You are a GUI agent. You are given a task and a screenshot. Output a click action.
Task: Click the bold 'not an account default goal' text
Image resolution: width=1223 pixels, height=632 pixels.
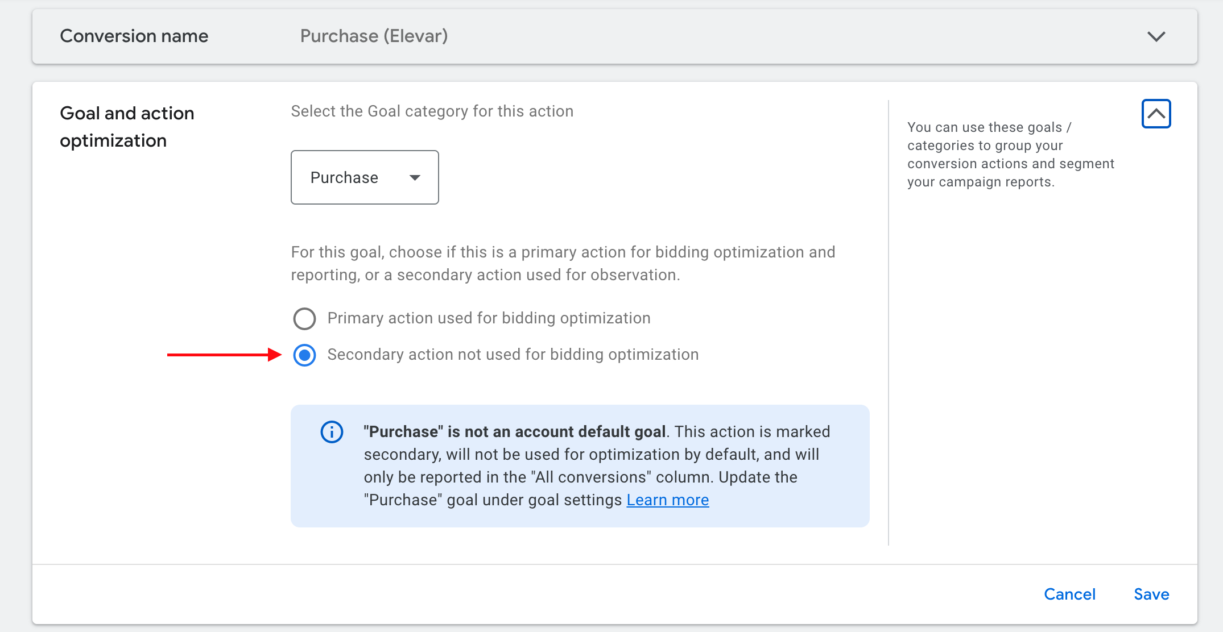[x=555, y=432]
